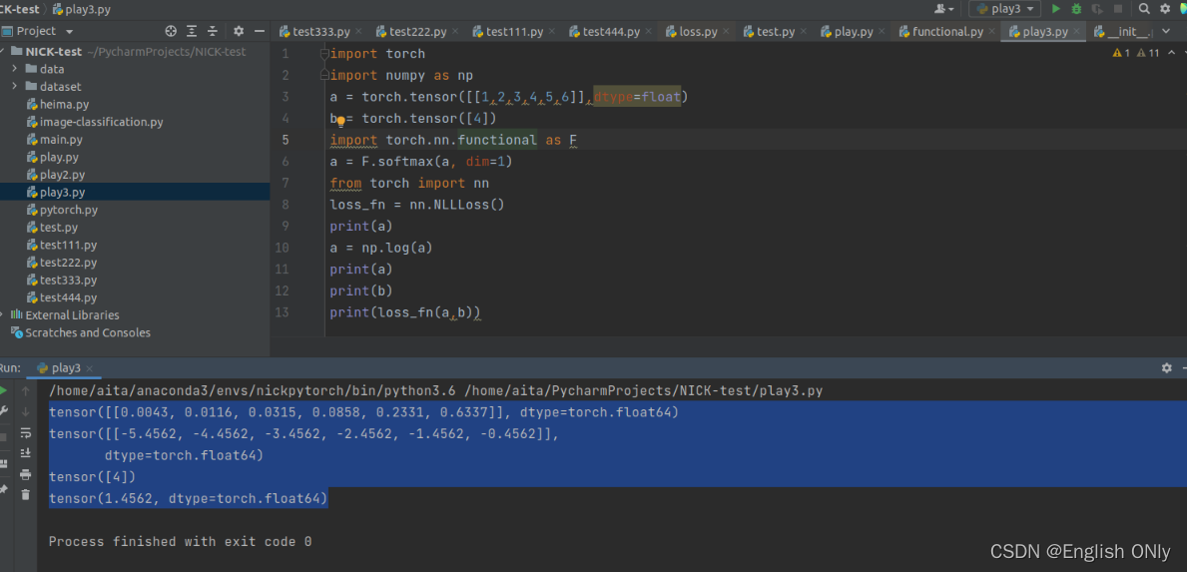Hide the Project tool window
This screenshot has height=572, width=1187.
(x=260, y=31)
